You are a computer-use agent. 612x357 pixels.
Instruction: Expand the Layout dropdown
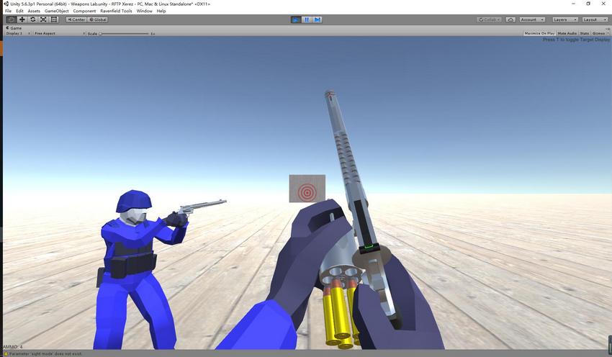(x=595, y=19)
